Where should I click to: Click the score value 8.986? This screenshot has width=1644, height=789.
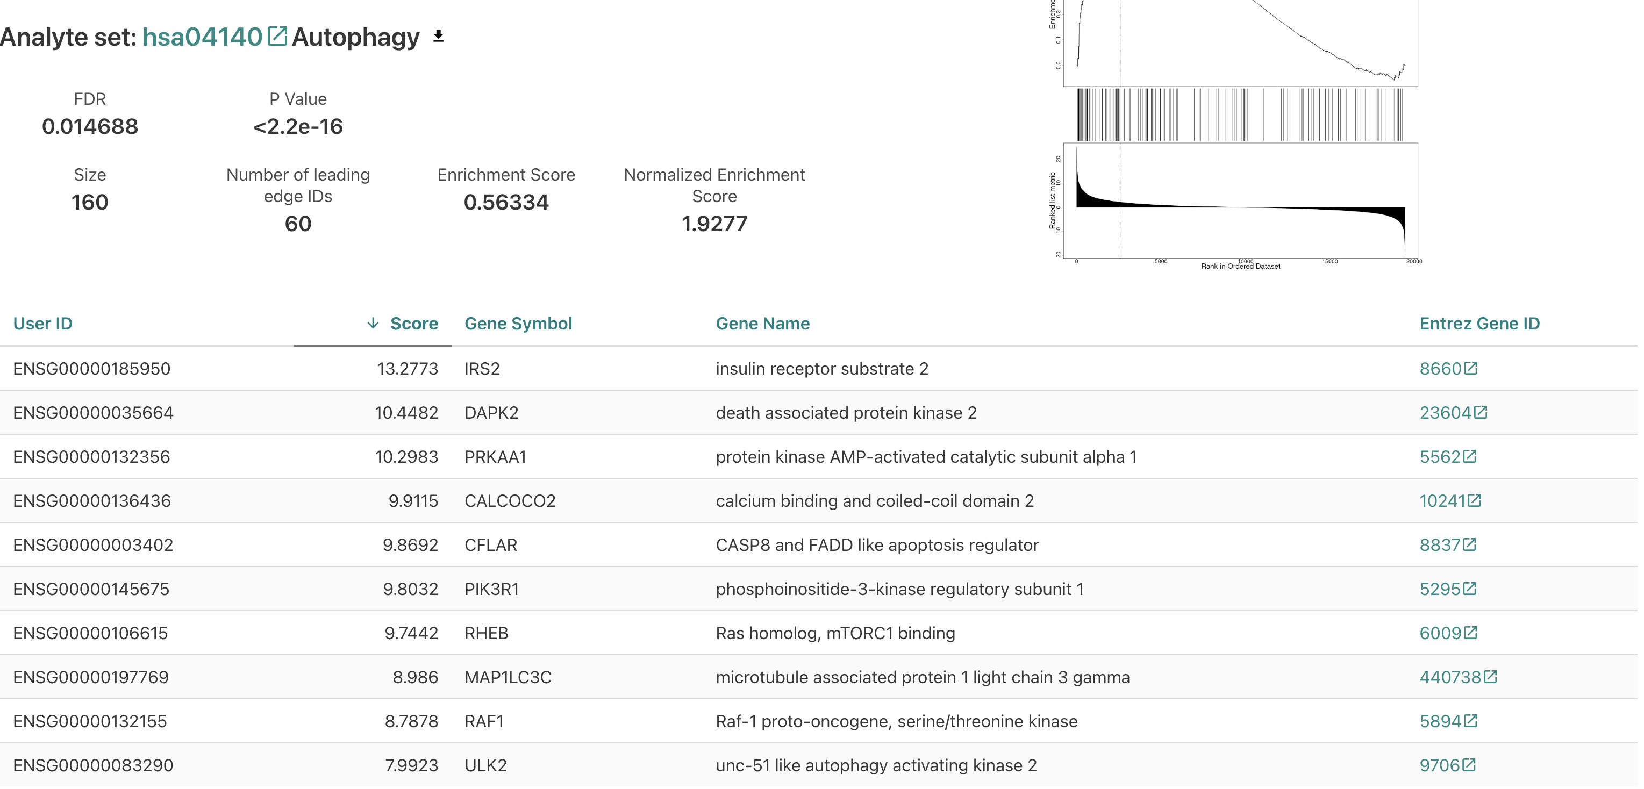tap(416, 677)
